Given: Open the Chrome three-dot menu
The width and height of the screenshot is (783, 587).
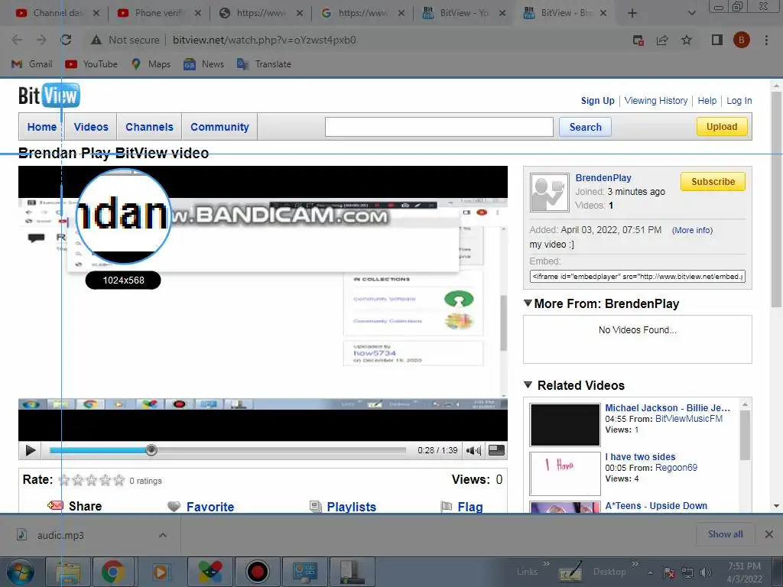Looking at the screenshot, I should pyautogui.click(x=766, y=40).
